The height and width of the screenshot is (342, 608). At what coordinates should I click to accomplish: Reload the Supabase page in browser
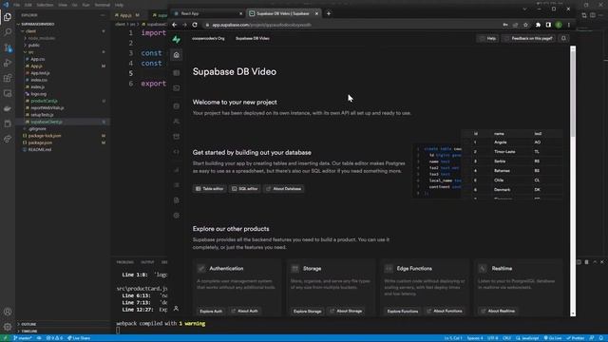195,25
